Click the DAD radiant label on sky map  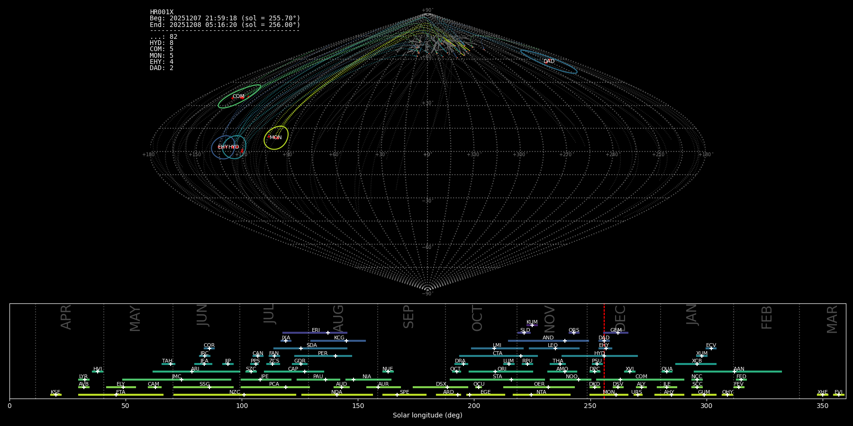coord(549,62)
